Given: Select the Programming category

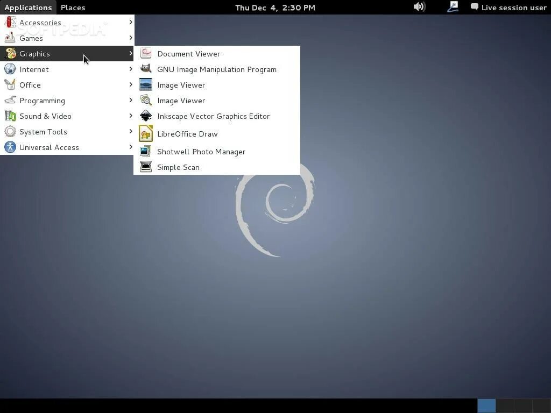Looking at the screenshot, I should [x=67, y=101].
